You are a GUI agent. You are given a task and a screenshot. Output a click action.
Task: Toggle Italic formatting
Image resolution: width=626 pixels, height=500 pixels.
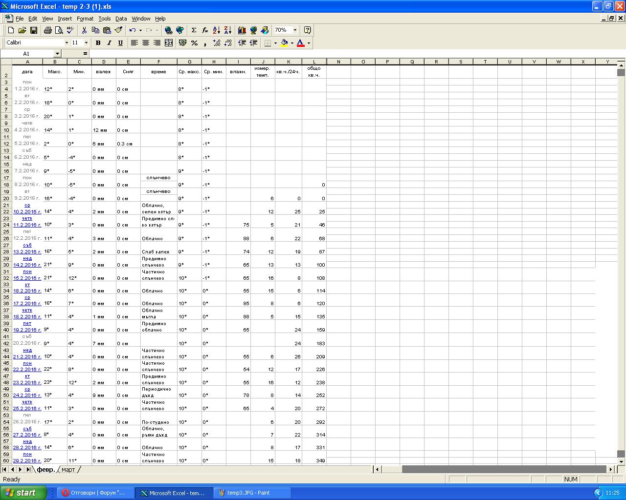(x=109, y=43)
